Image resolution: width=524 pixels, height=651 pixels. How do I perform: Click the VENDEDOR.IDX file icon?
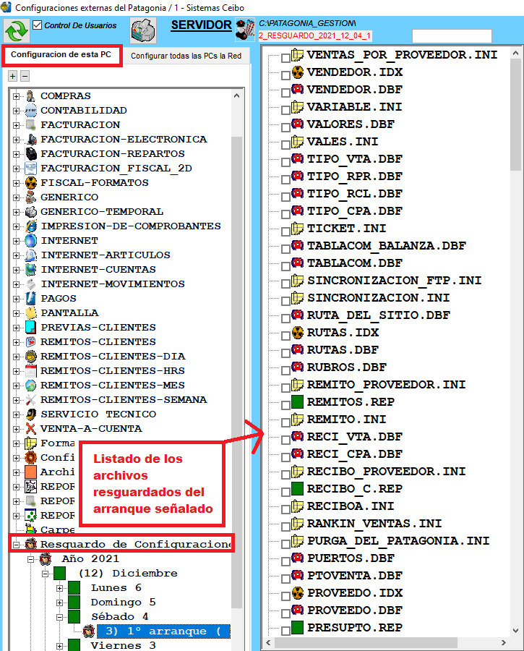point(297,72)
